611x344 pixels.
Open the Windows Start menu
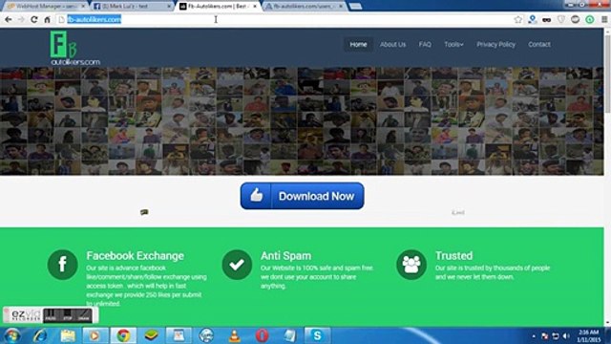click(11, 335)
